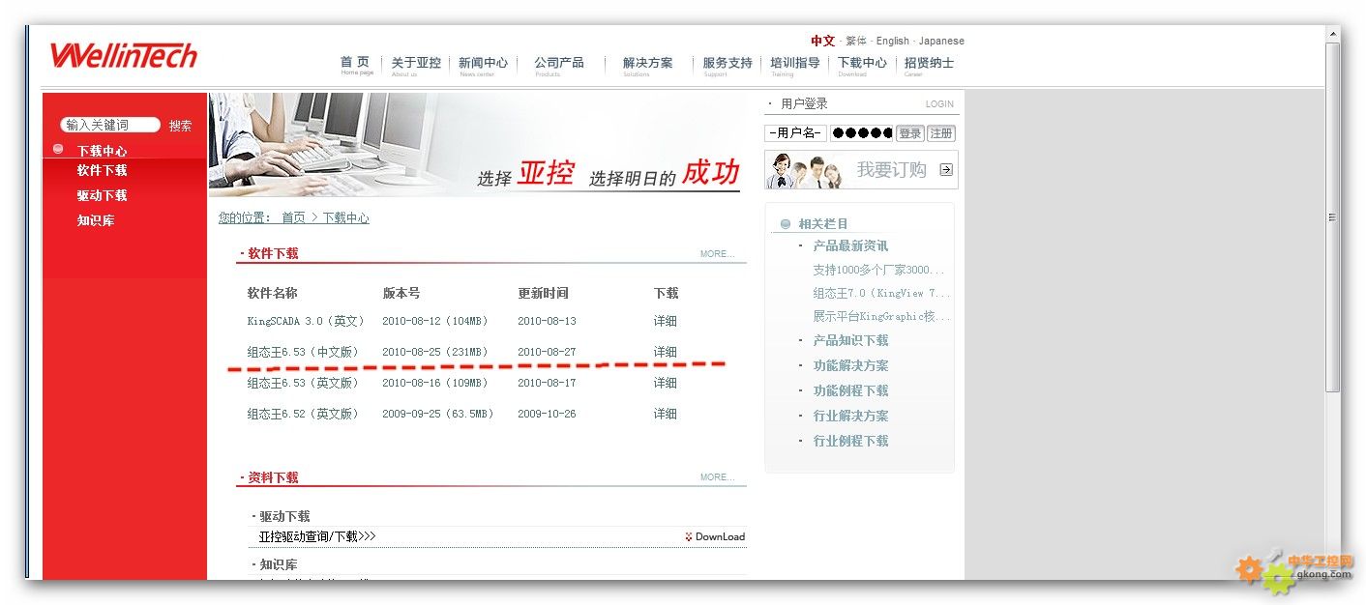Click the KingSCADA 3.0（英文） software name
The image size is (1366, 605).
[306, 321]
